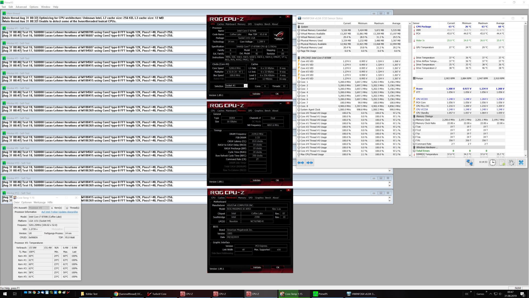
Task: Expand Worker #10 window scroll down arrow
Action: click(390, 170)
